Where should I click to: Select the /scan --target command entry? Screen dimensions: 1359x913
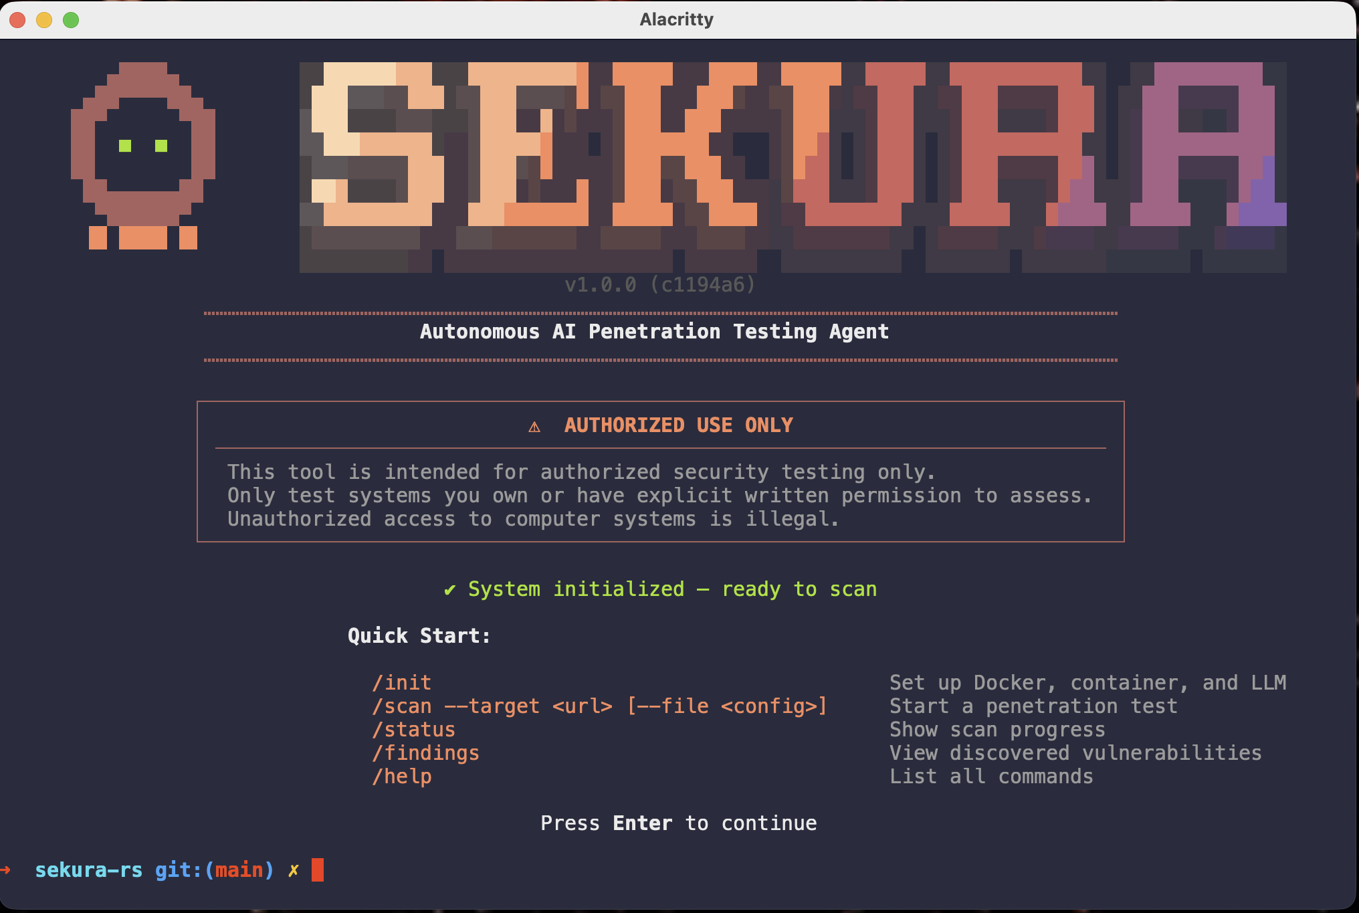[600, 706]
